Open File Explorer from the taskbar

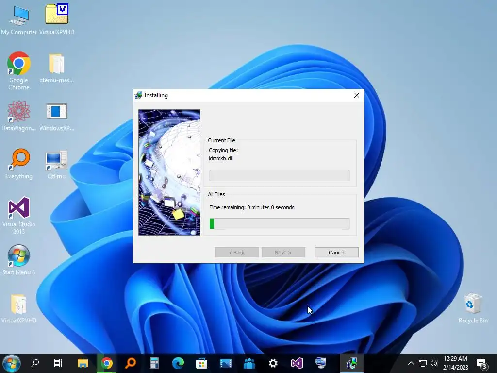click(x=83, y=363)
